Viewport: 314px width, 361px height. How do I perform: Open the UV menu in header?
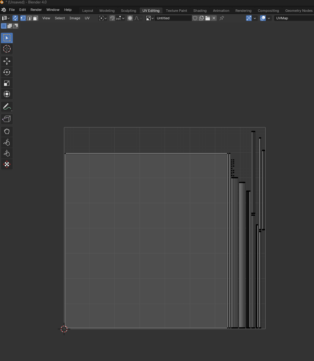87,18
